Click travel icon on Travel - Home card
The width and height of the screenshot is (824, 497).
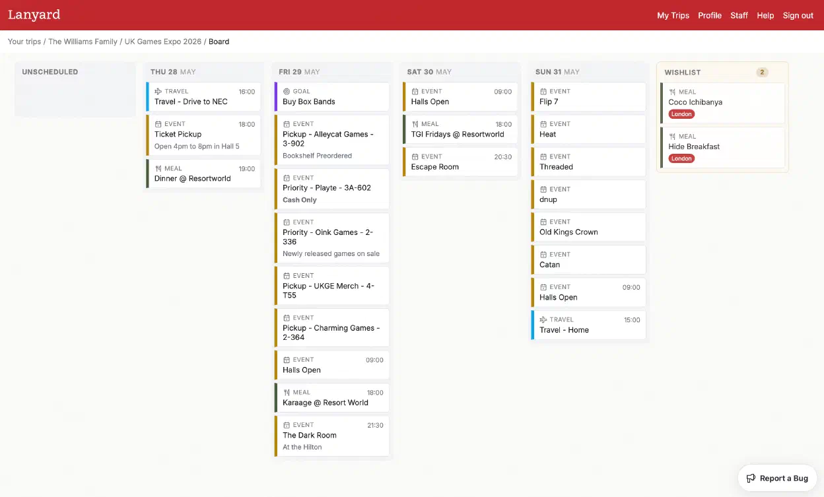click(x=543, y=320)
